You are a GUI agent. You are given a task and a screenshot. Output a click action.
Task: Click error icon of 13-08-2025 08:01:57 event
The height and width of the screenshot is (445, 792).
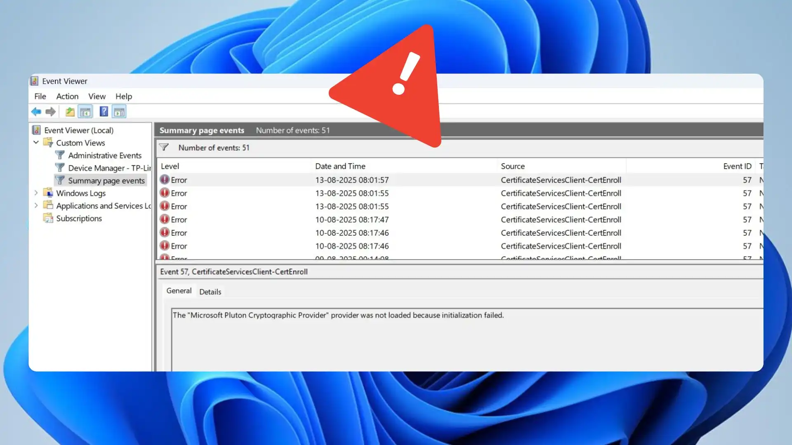165,180
